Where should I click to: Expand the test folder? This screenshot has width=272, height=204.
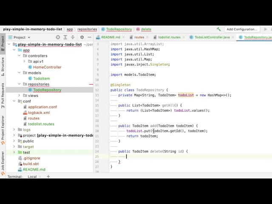coord(14,152)
